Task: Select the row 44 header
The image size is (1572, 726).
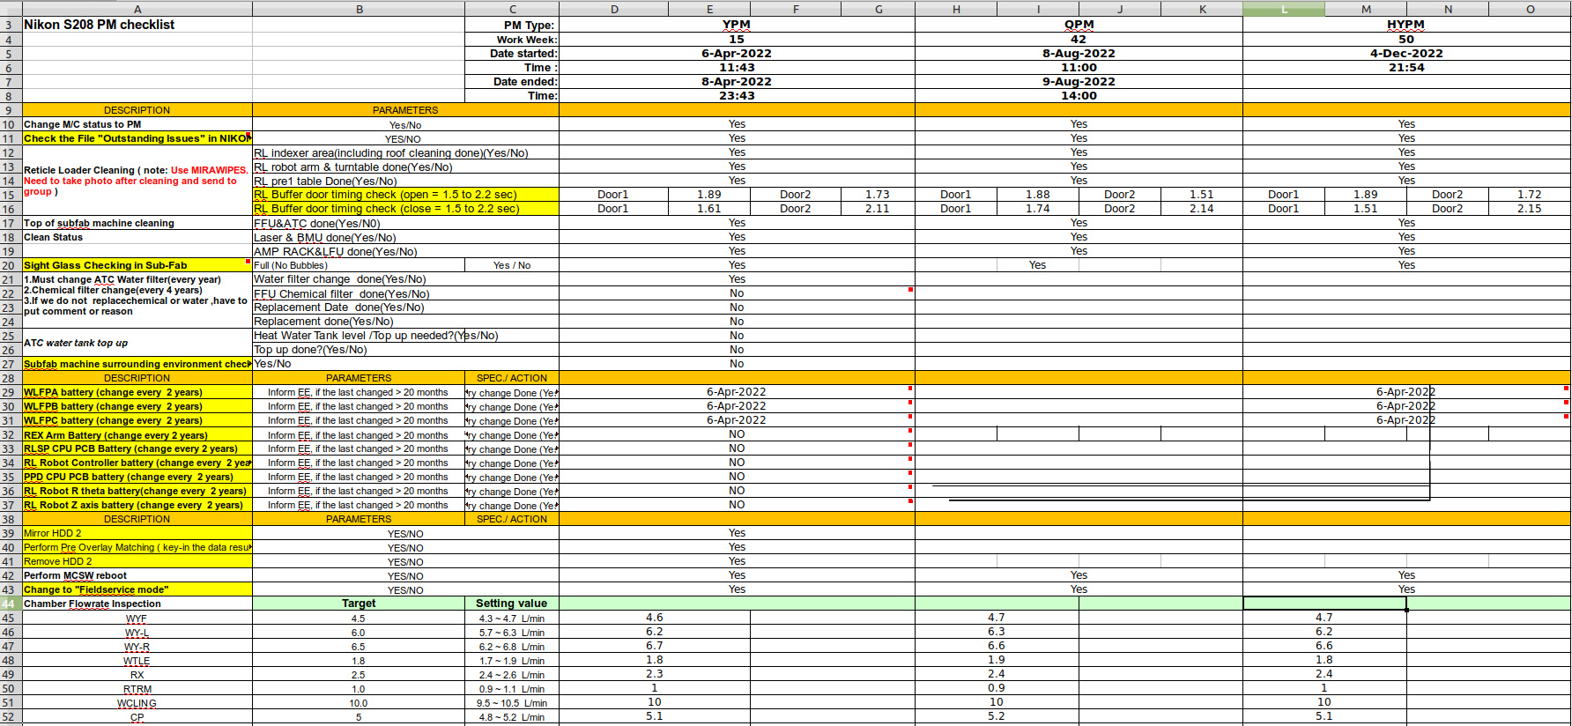Action: (x=11, y=604)
